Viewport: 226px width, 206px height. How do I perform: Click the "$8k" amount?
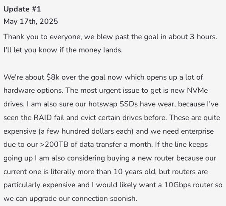tap(53, 77)
